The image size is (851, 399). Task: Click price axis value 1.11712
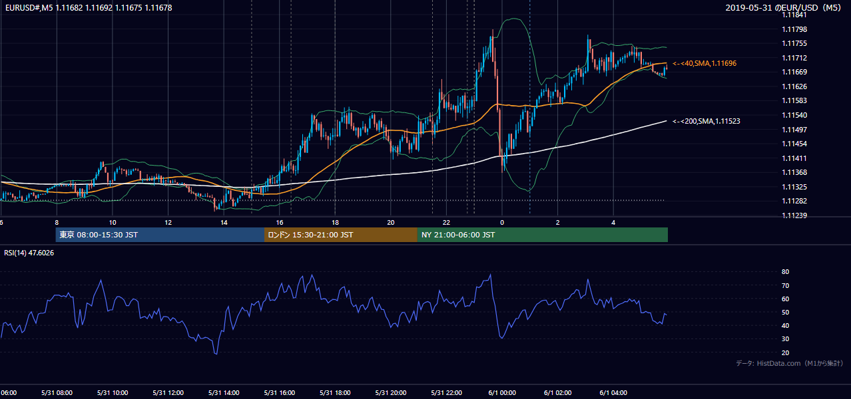[x=795, y=58]
